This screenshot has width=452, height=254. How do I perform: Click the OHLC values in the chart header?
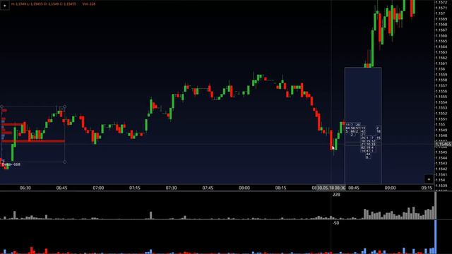click(44, 4)
